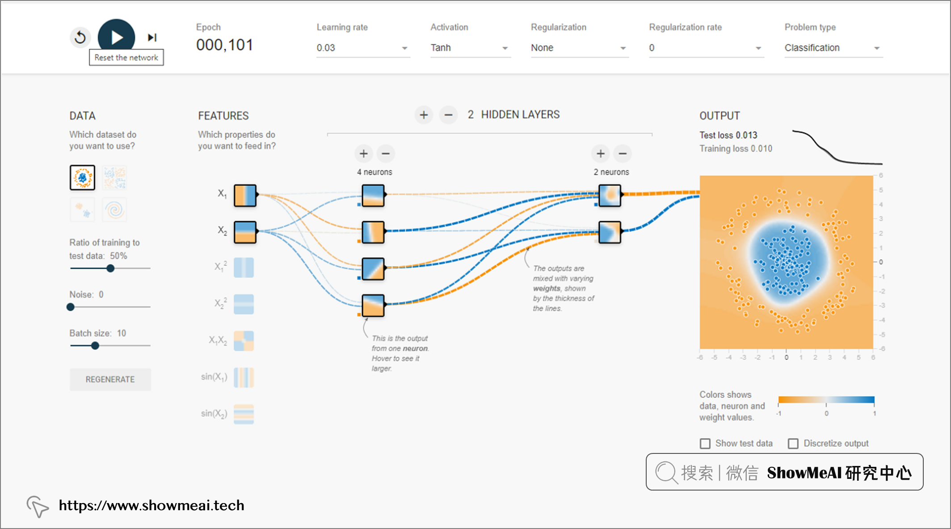
Task: Click the reset network icon
Action: pos(80,37)
